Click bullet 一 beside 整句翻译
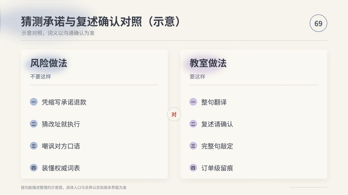This screenshot has height=195, width=348. pyautogui.click(x=193, y=102)
